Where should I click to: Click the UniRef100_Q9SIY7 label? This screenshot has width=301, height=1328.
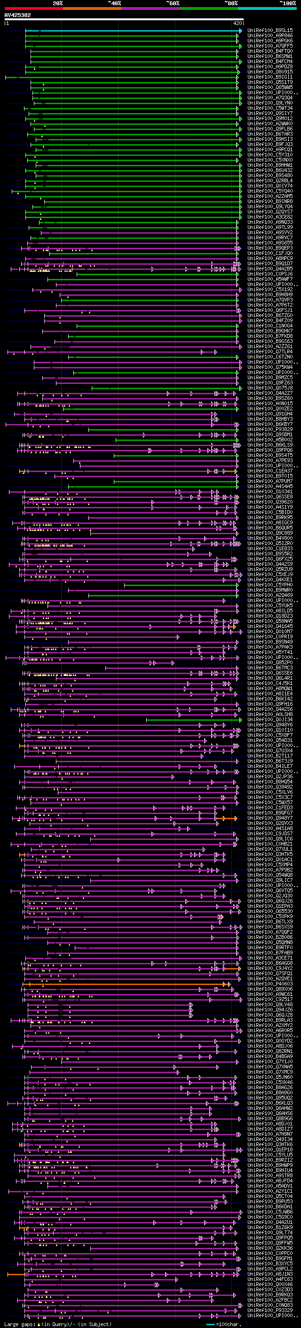tap(270, 113)
